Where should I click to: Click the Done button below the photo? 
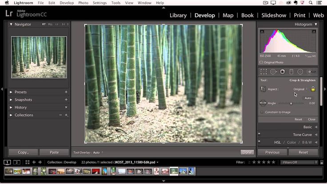[247, 152]
